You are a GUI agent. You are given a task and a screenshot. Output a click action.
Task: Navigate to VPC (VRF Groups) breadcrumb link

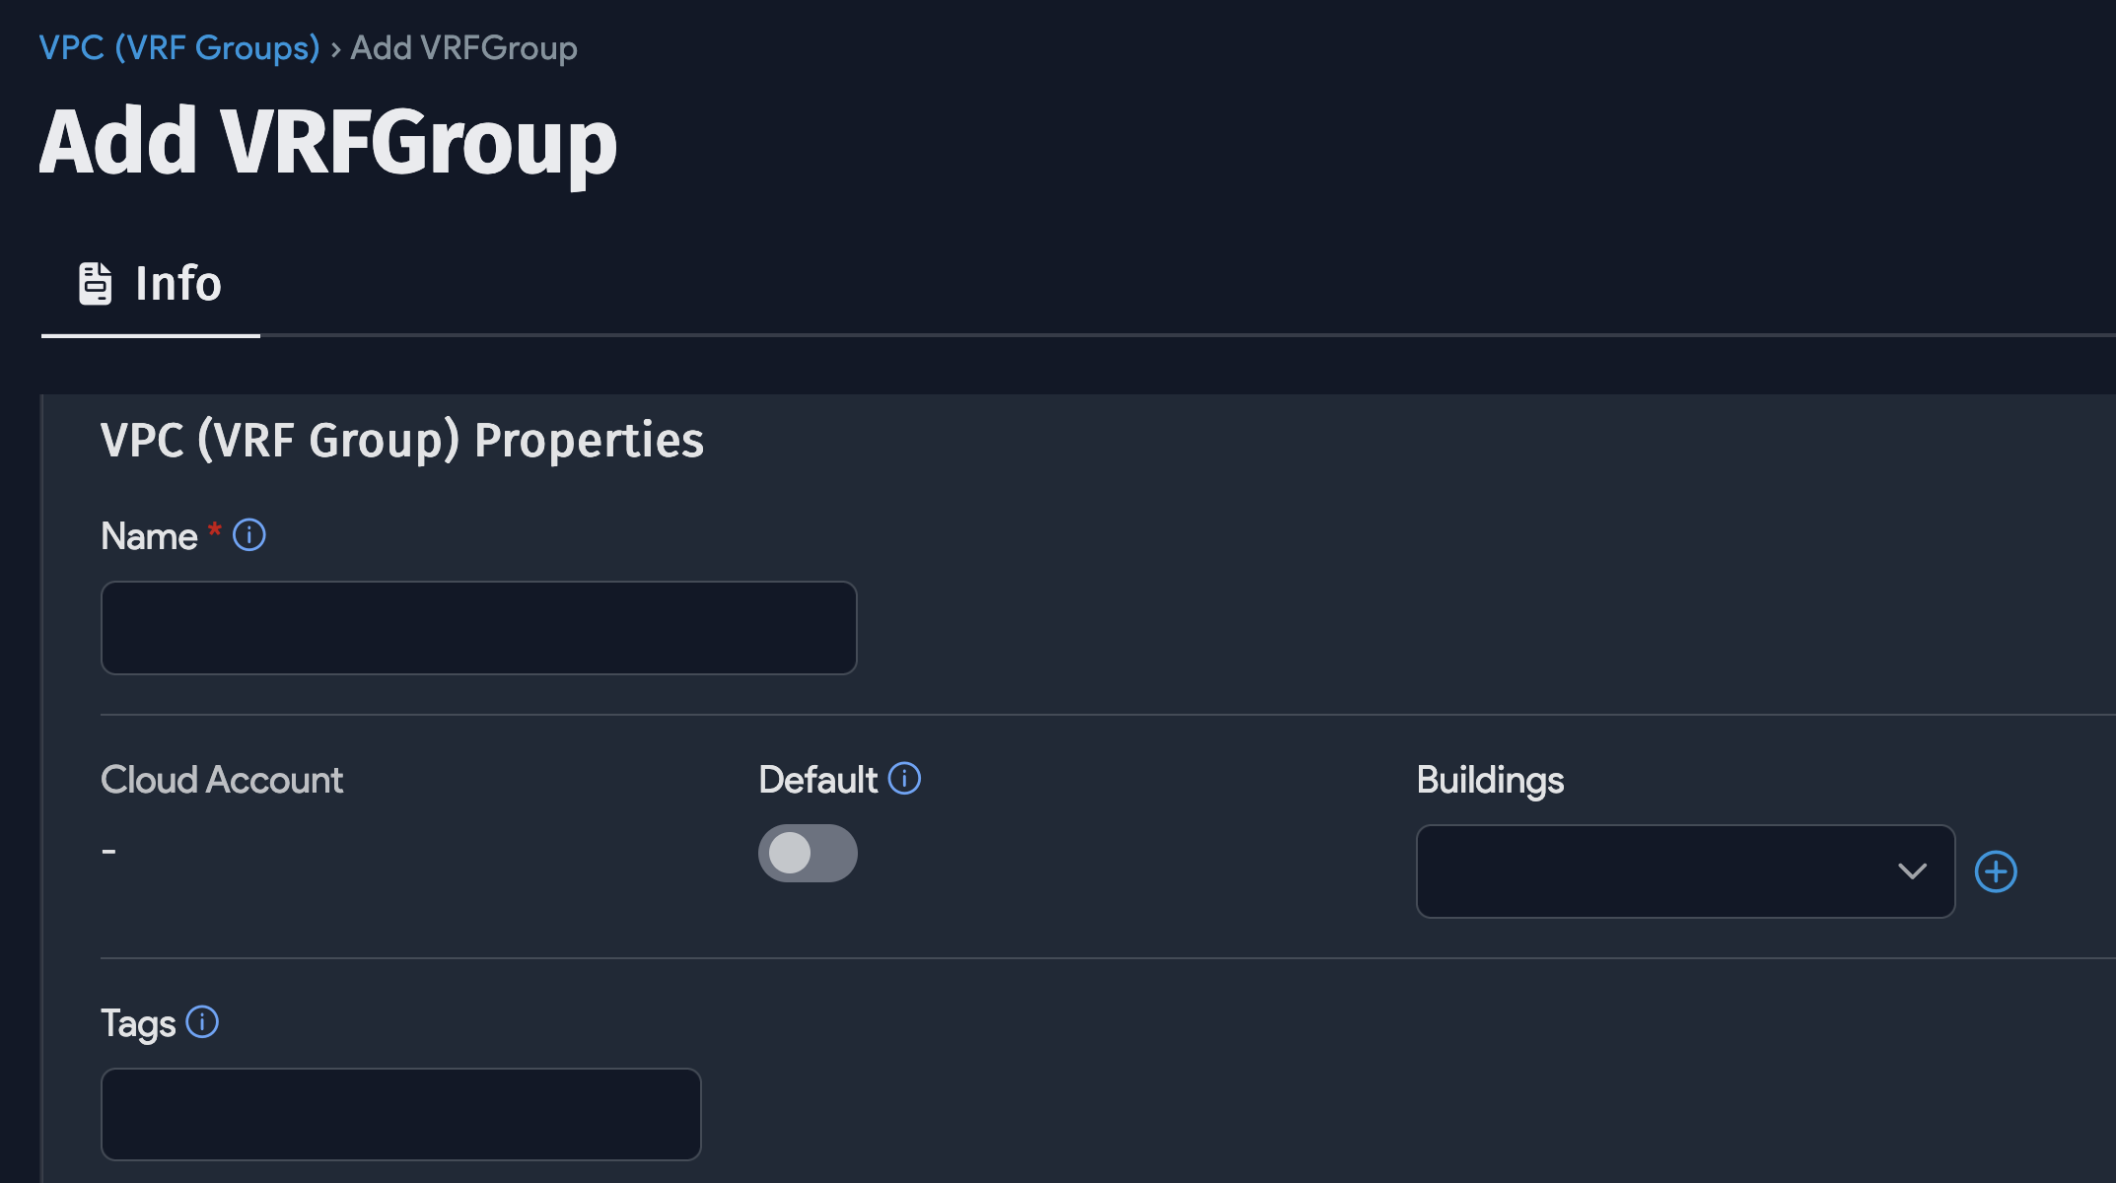[x=179, y=46]
